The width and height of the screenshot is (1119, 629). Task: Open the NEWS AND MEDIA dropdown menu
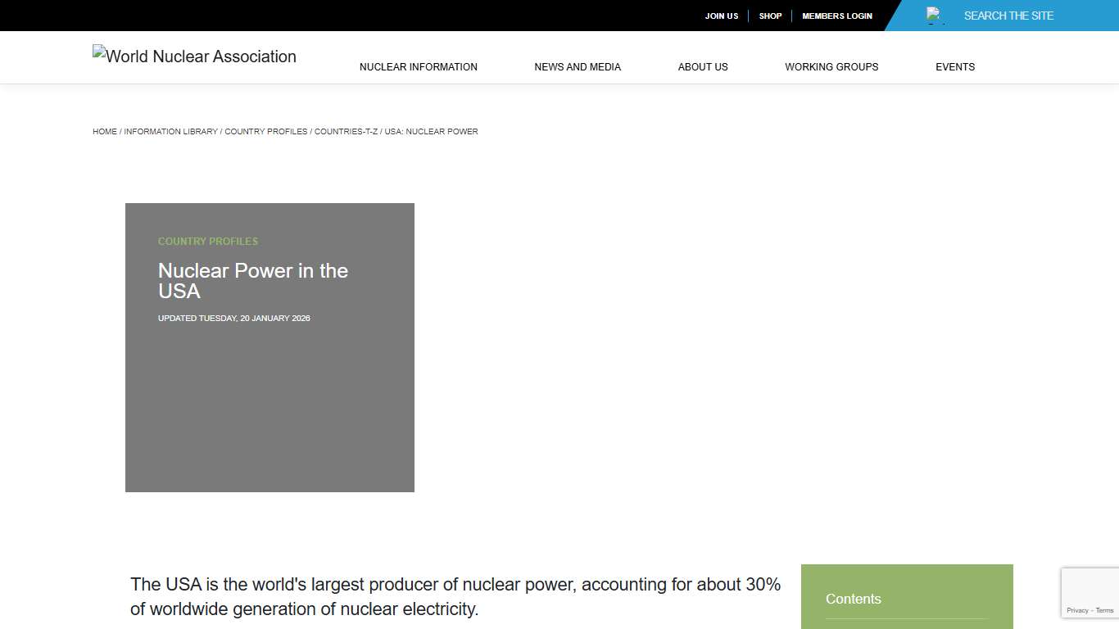[x=578, y=66]
